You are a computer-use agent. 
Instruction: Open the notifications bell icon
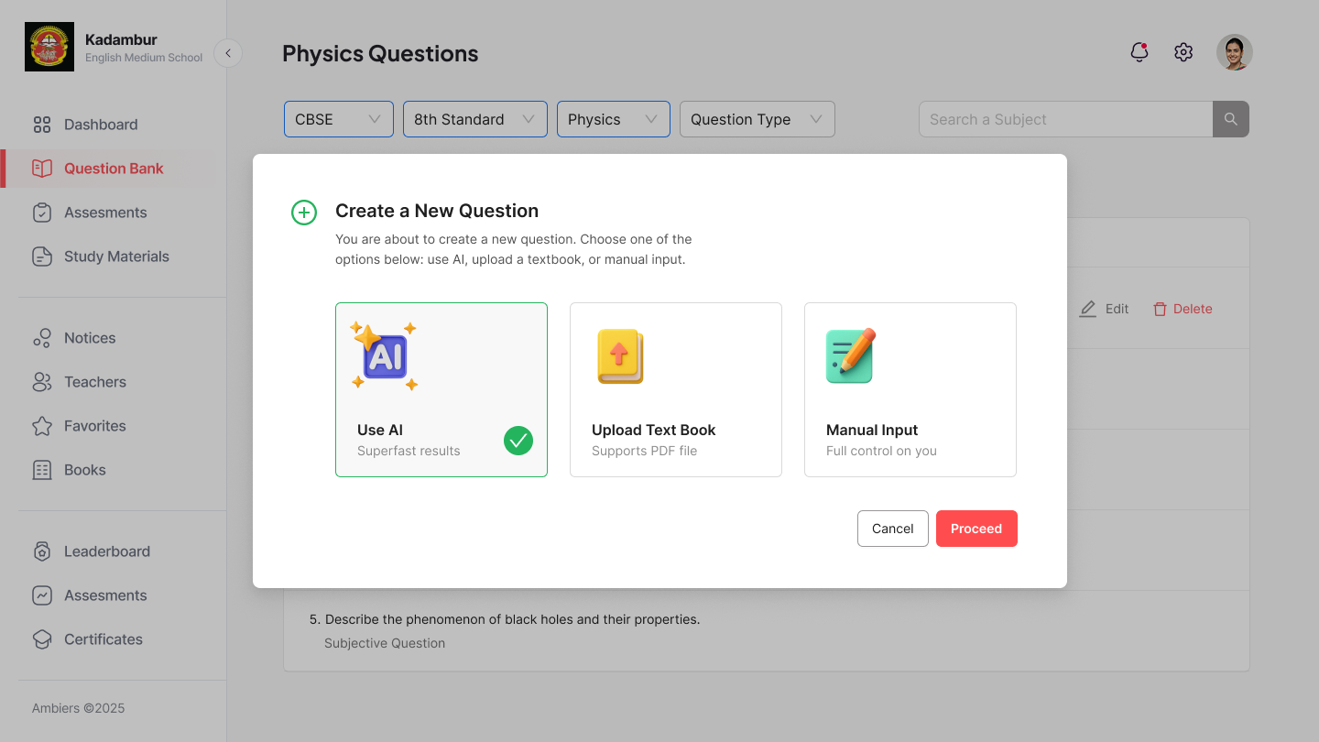click(1139, 52)
